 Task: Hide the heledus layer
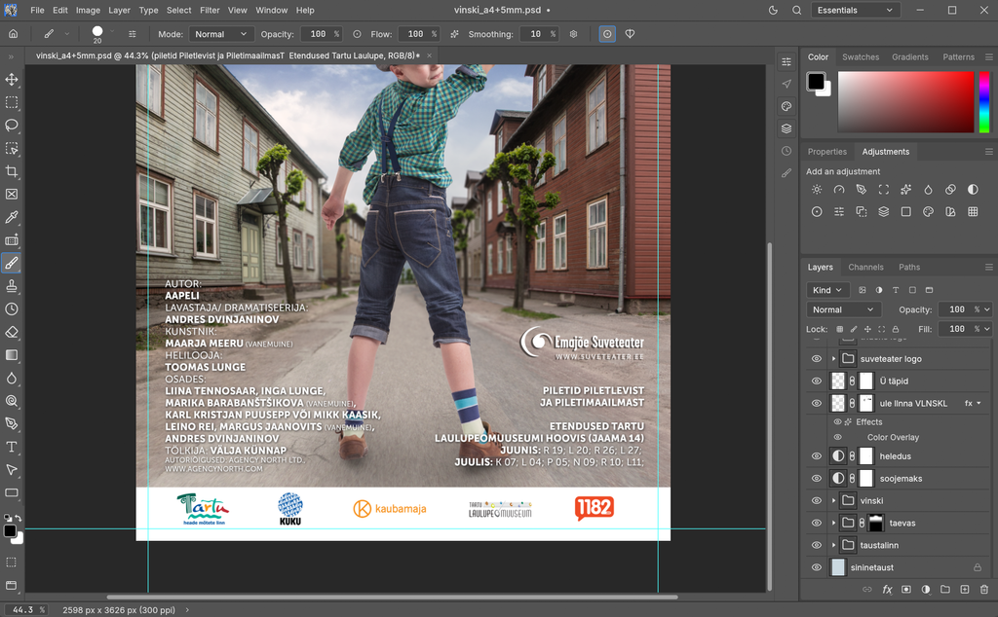click(817, 456)
